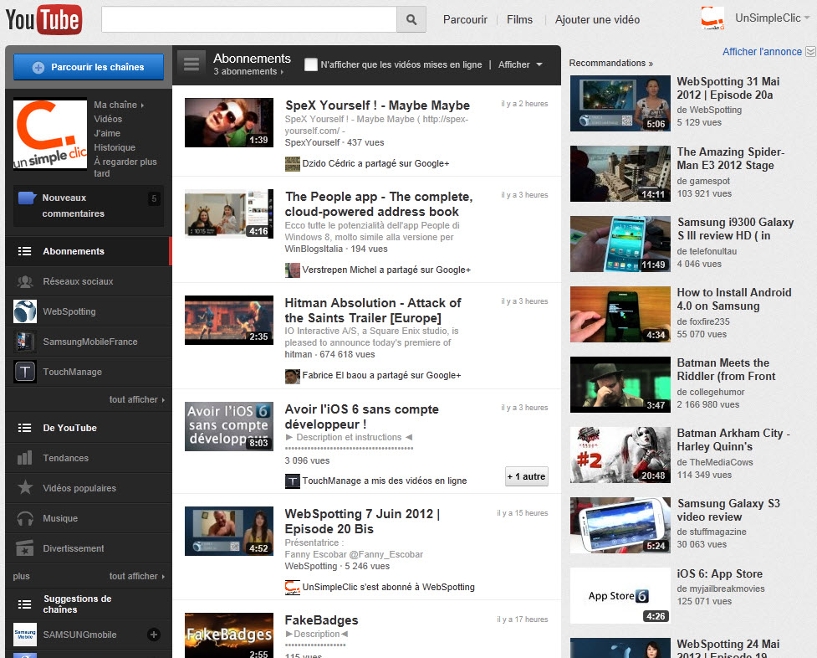Toggle "N'afficher que les vidéos mises en ligne" checkbox

pos(311,64)
